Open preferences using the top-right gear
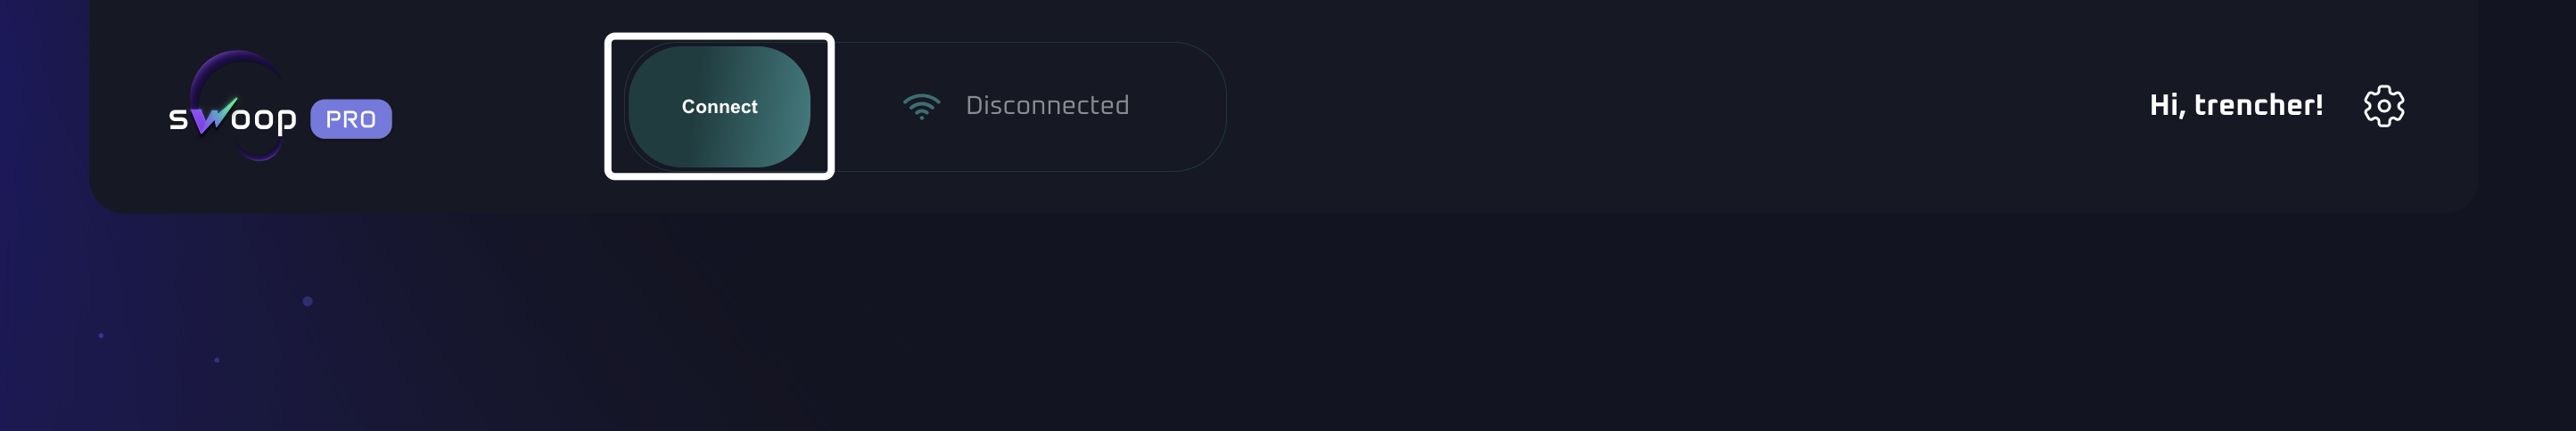2576x431 pixels. pyautogui.click(x=2383, y=106)
